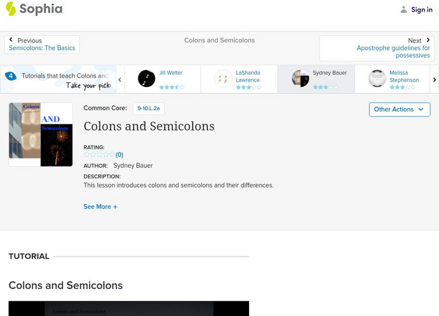Click the Colons and Semicolons lesson thumbnail
Image resolution: width=439 pixels, height=316 pixels.
pos(41,134)
